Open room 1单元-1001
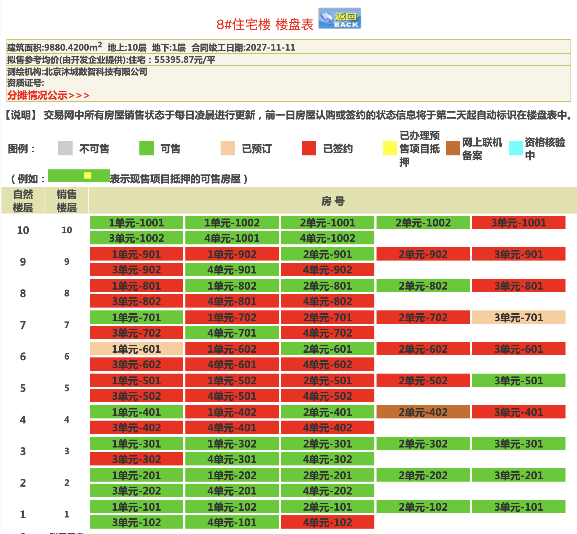This screenshot has height=534, width=577. (x=137, y=222)
